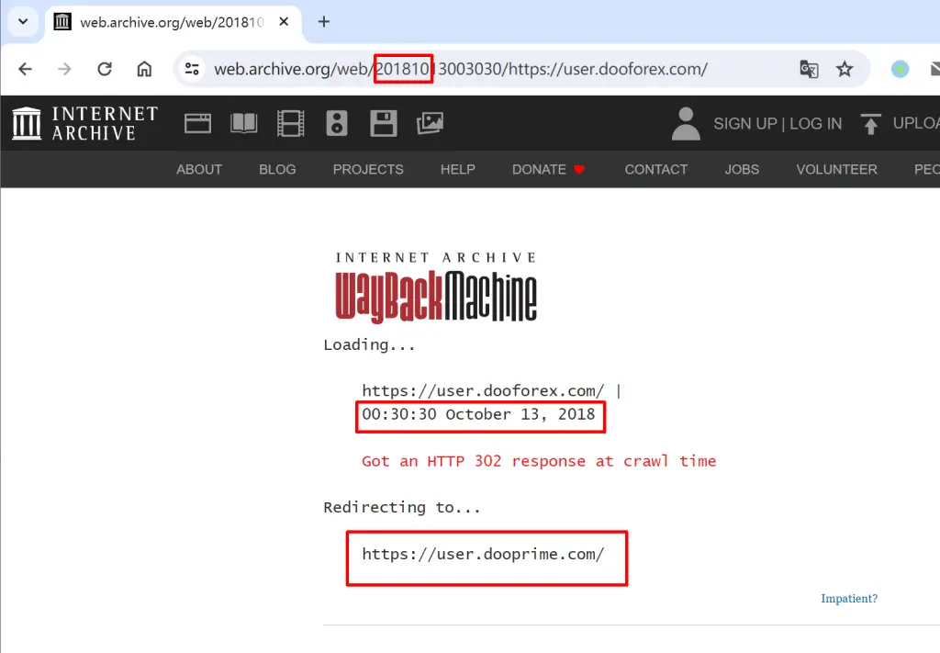
Task: Open the Software floppy disk icon
Action: (x=384, y=123)
